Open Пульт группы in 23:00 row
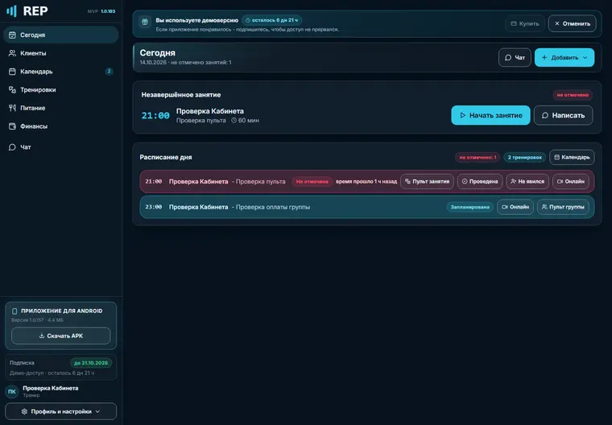 [563, 207]
